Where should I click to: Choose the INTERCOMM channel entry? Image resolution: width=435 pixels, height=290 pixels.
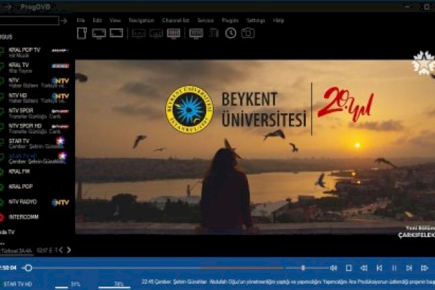[23, 217]
